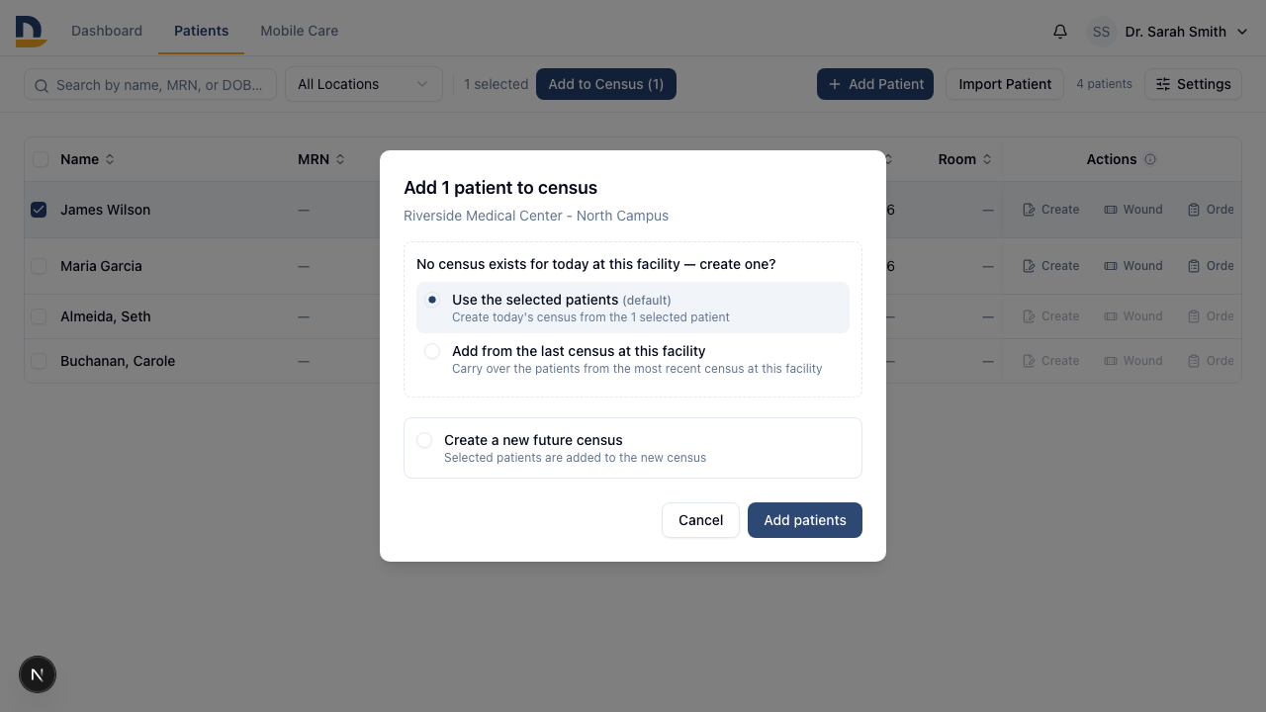Viewport: 1266px width, 712px height.
Task: Click Wound icon in Buchanan, Carole row
Action: (1111, 361)
